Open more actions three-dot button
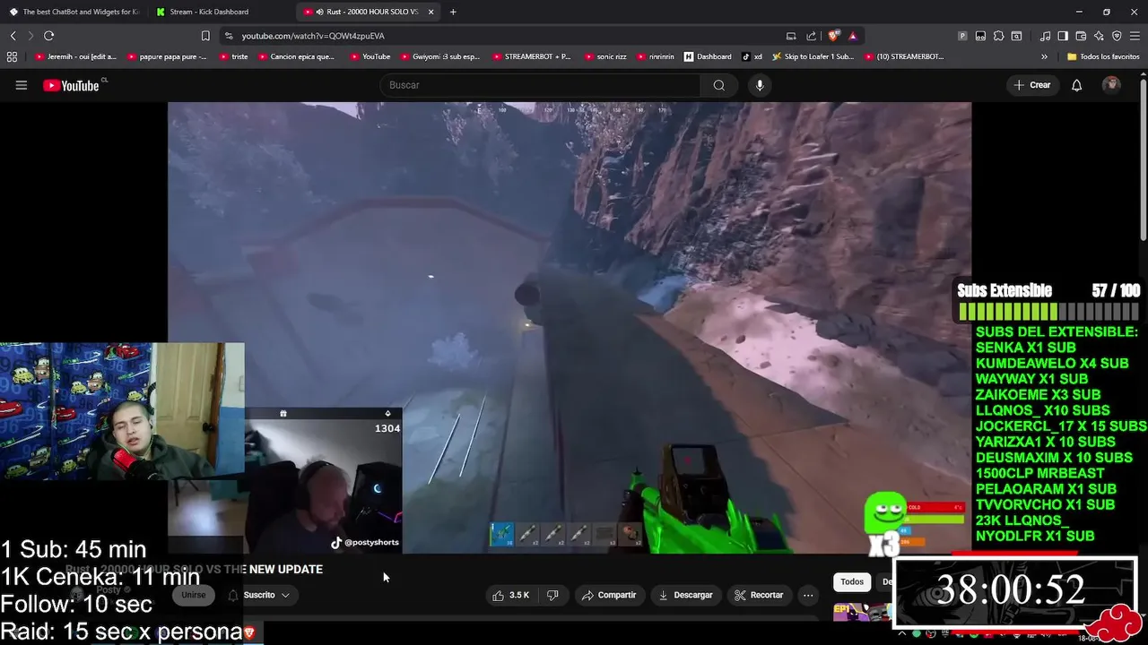This screenshot has height=645, width=1148. (x=808, y=595)
